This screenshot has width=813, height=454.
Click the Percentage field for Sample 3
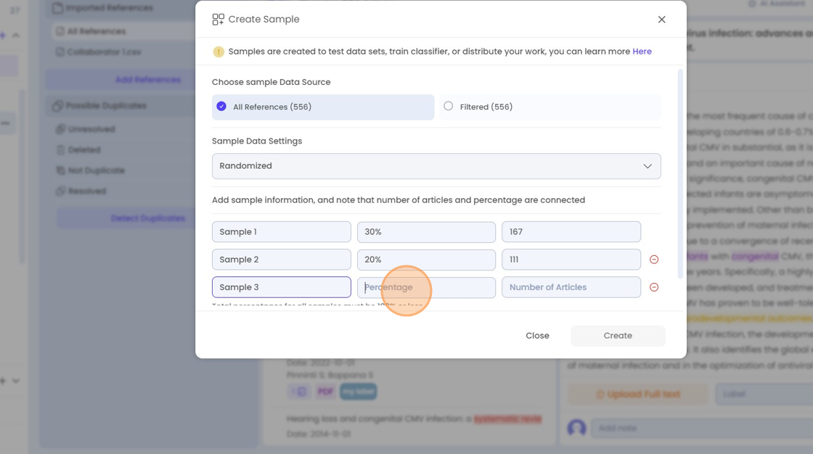[426, 287]
